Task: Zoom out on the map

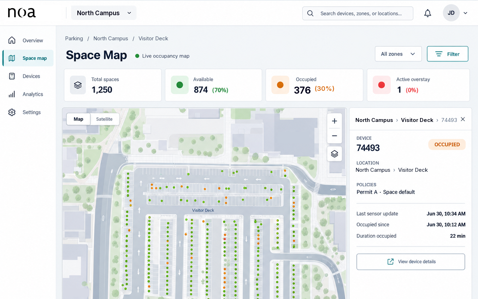Action: coord(334,136)
